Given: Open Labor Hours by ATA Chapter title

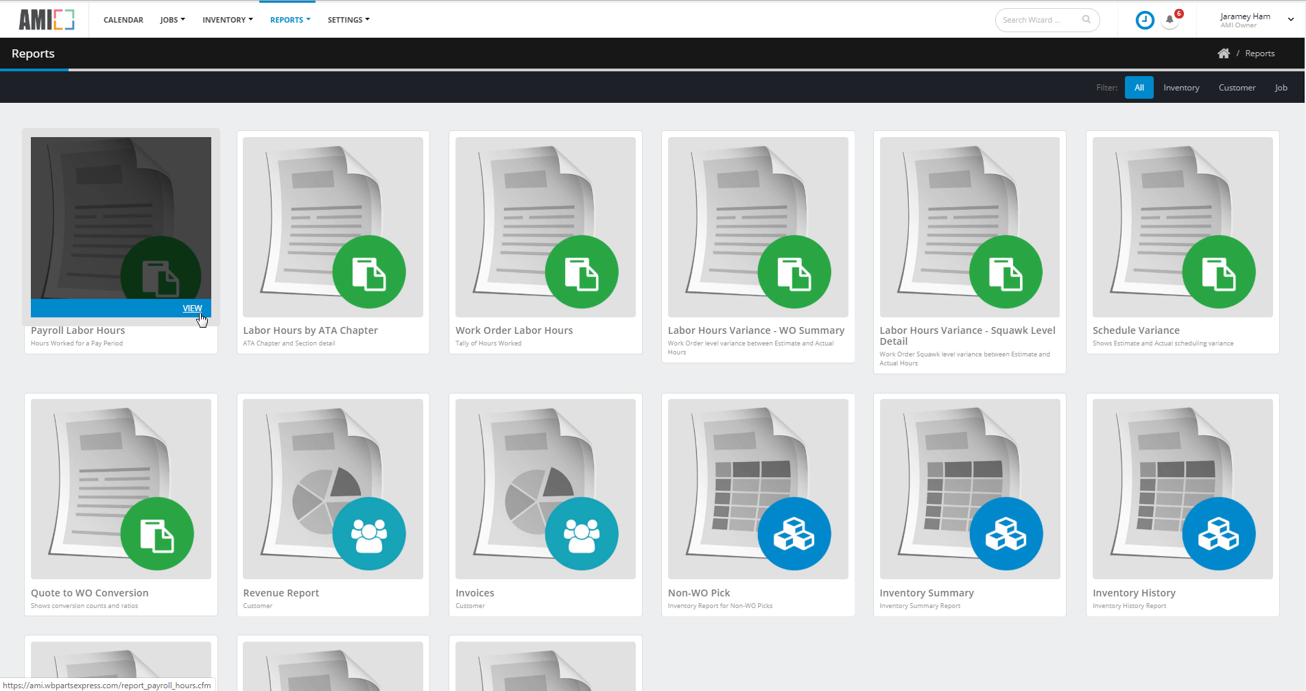Looking at the screenshot, I should click(x=310, y=330).
